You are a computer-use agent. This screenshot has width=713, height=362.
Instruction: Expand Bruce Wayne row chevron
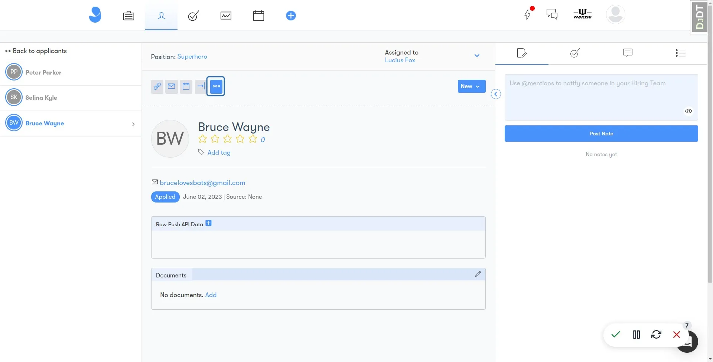coord(133,124)
